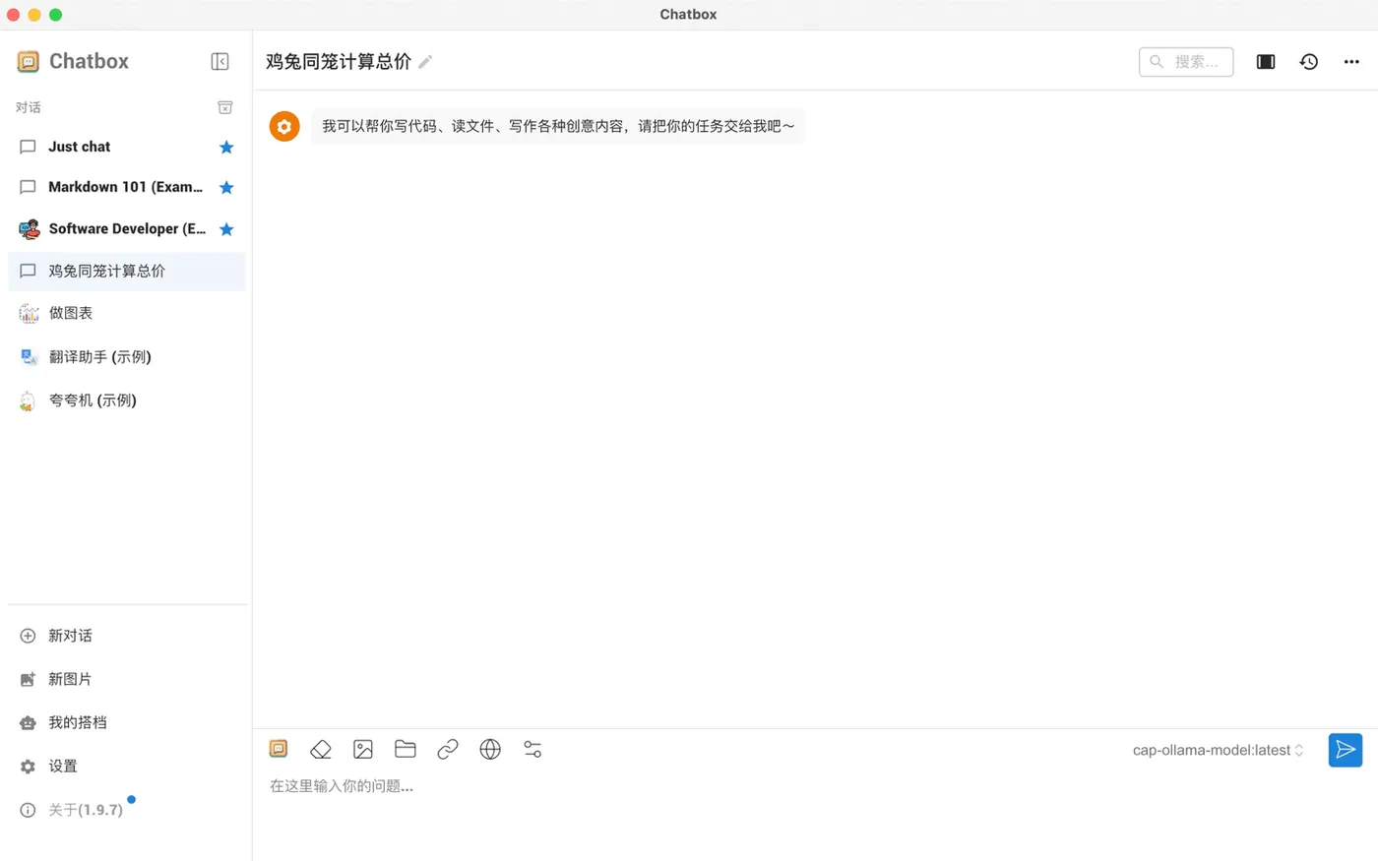
Task: Toggle web browsing with the globe icon
Action: 490,750
